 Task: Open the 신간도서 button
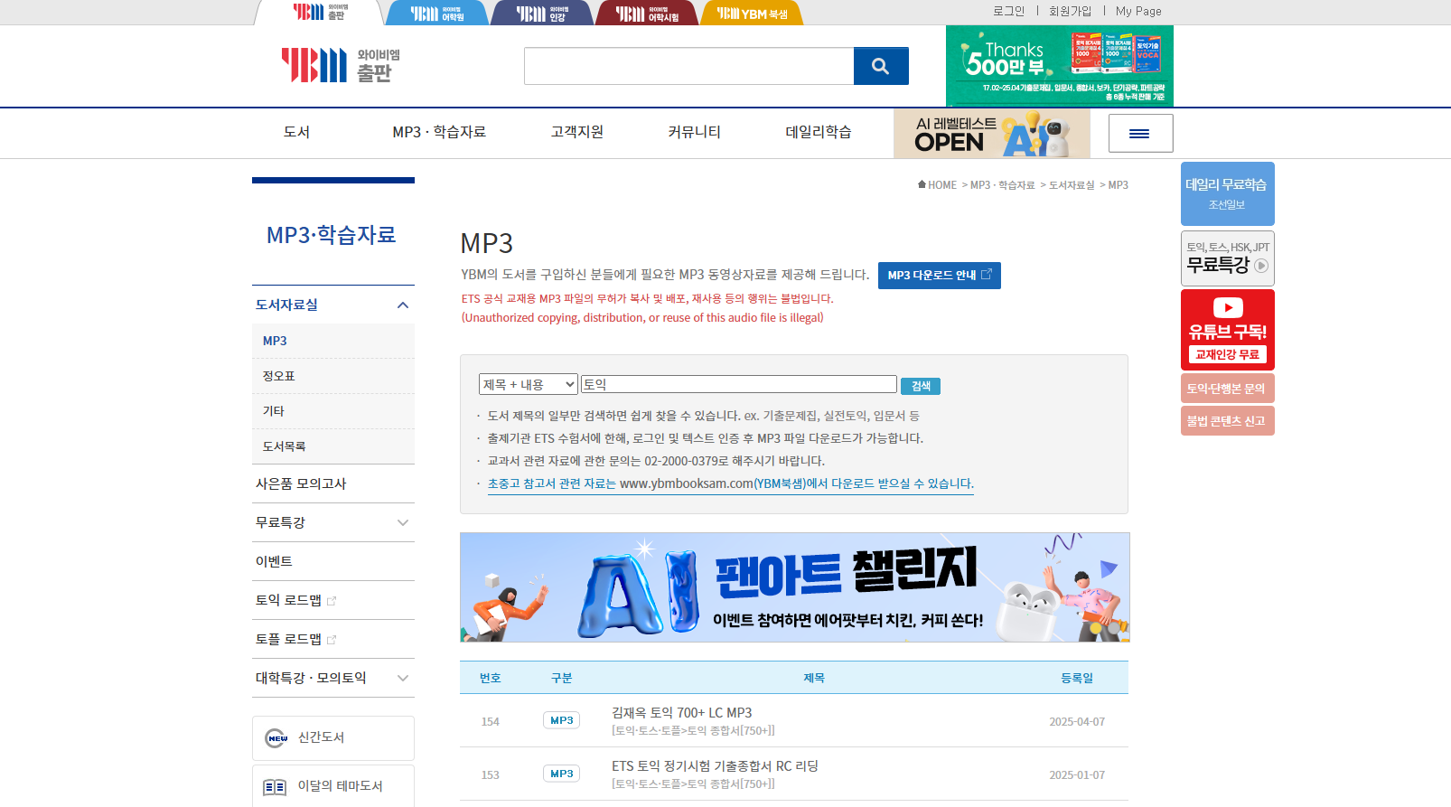333,738
